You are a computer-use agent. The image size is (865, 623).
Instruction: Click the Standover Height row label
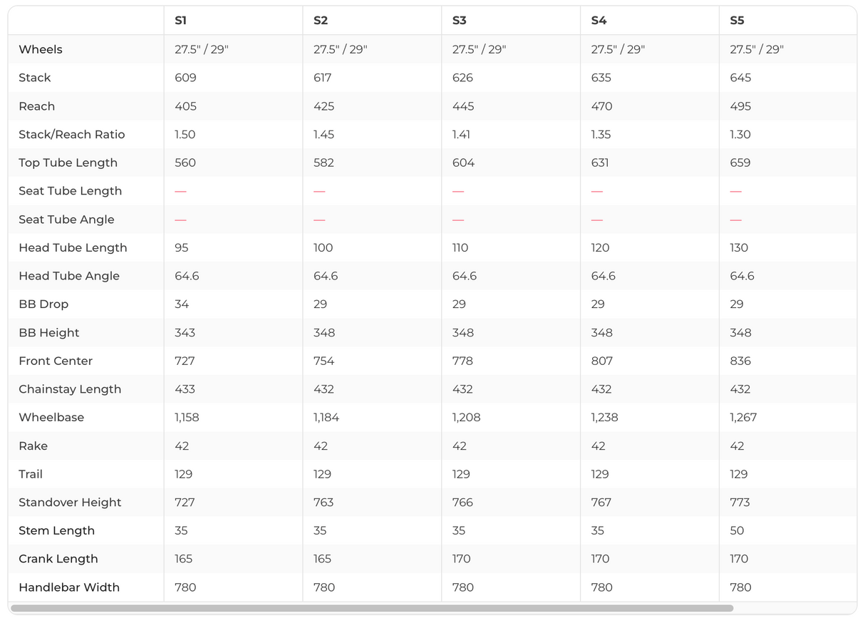coord(70,503)
